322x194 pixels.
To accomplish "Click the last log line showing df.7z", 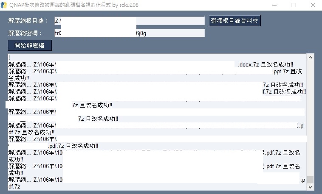I will (14, 187).
